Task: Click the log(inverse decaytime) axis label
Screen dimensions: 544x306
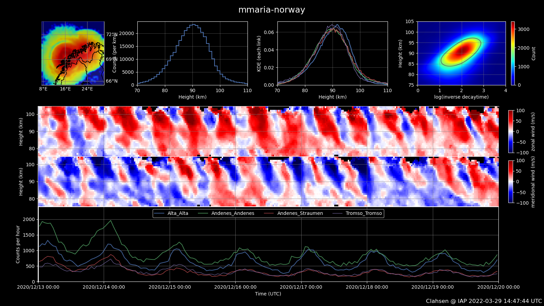Action: point(461,97)
